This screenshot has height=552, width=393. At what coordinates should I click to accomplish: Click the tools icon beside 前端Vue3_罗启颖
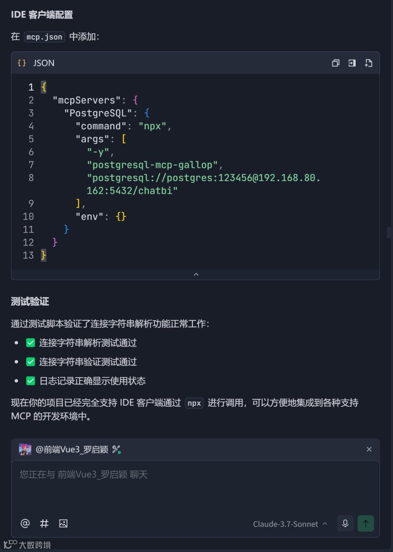click(x=116, y=449)
